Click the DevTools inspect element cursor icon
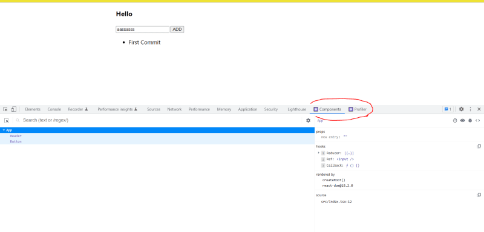This screenshot has width=484, height=232. click(5, 109)
